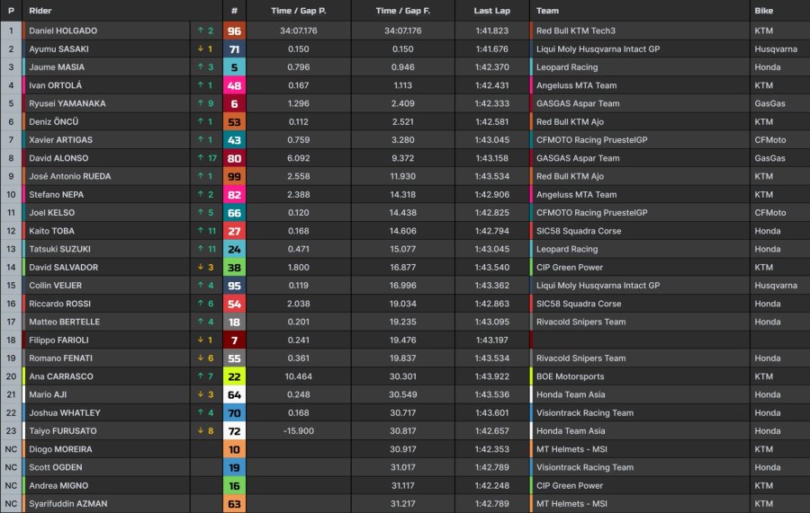
Task: Click Romano Fenati's down arrow losing 6
Action: click(x=201, y=358)
